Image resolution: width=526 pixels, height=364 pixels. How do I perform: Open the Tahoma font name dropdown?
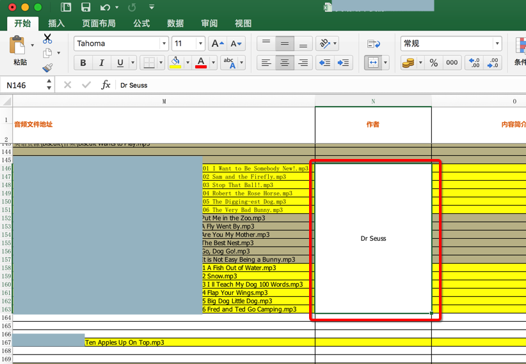(164, 43)
